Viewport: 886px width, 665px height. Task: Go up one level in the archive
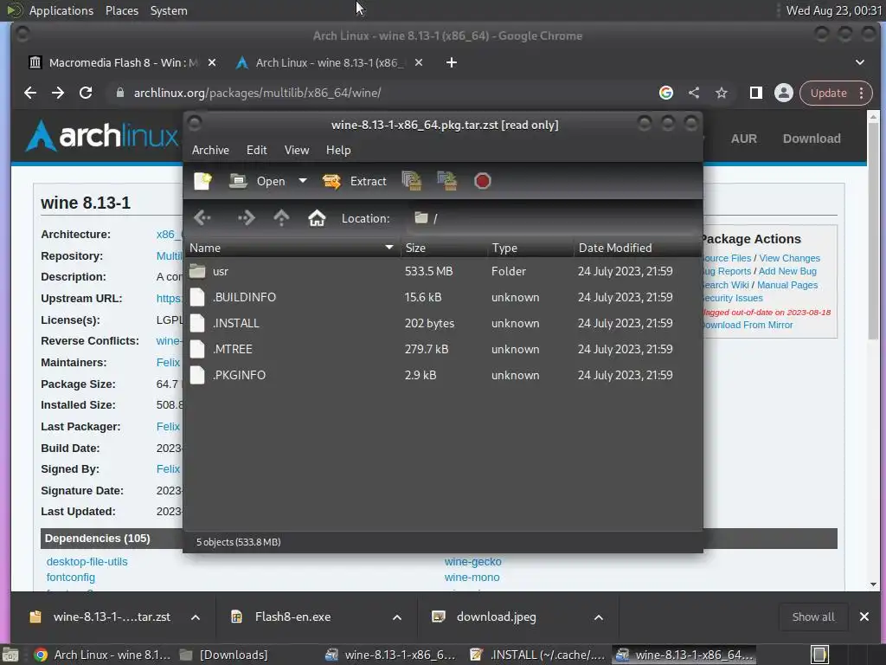281,217
